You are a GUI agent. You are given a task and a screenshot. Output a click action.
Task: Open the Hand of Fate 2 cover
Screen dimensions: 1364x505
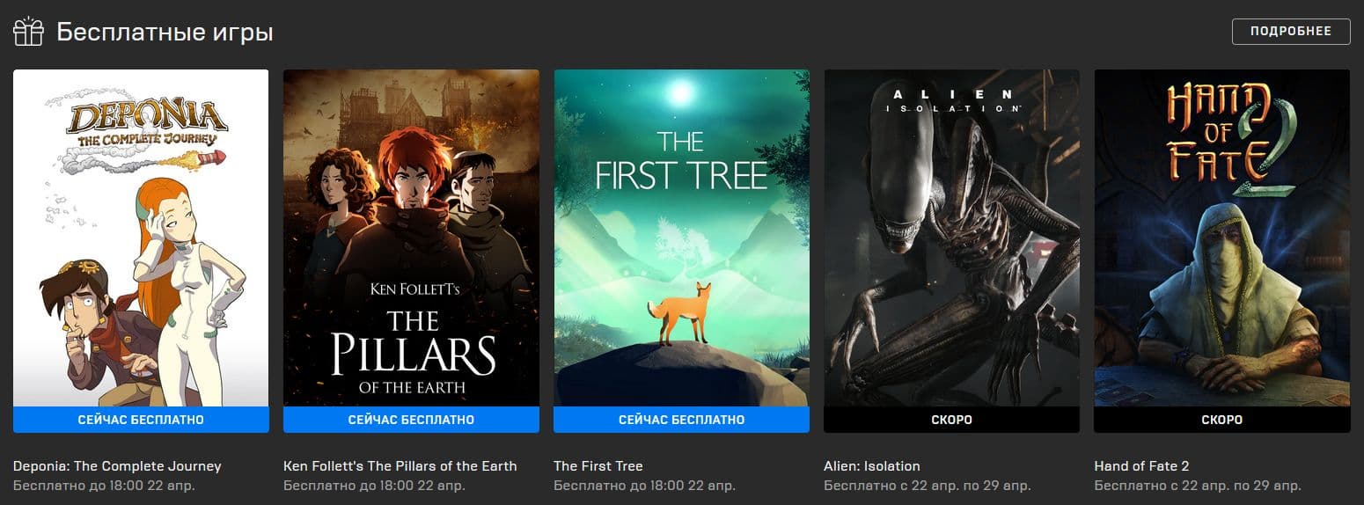(1221, 238)
